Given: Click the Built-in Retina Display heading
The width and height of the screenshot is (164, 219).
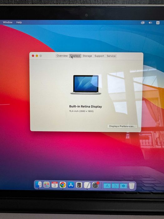Looking at the screenshot, I should (x=86, y=106).
